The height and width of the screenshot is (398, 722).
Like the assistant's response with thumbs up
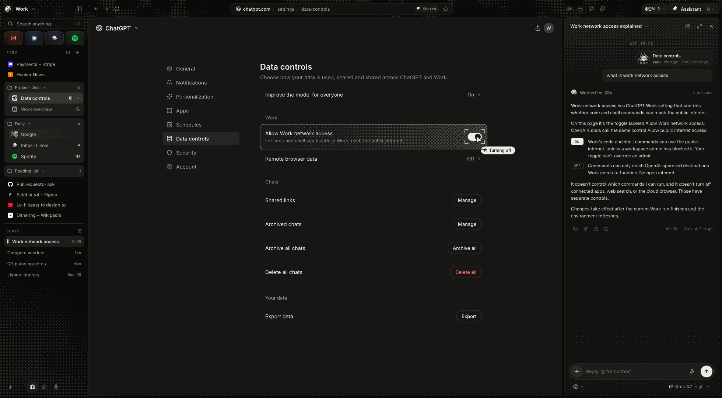(596, 229)
